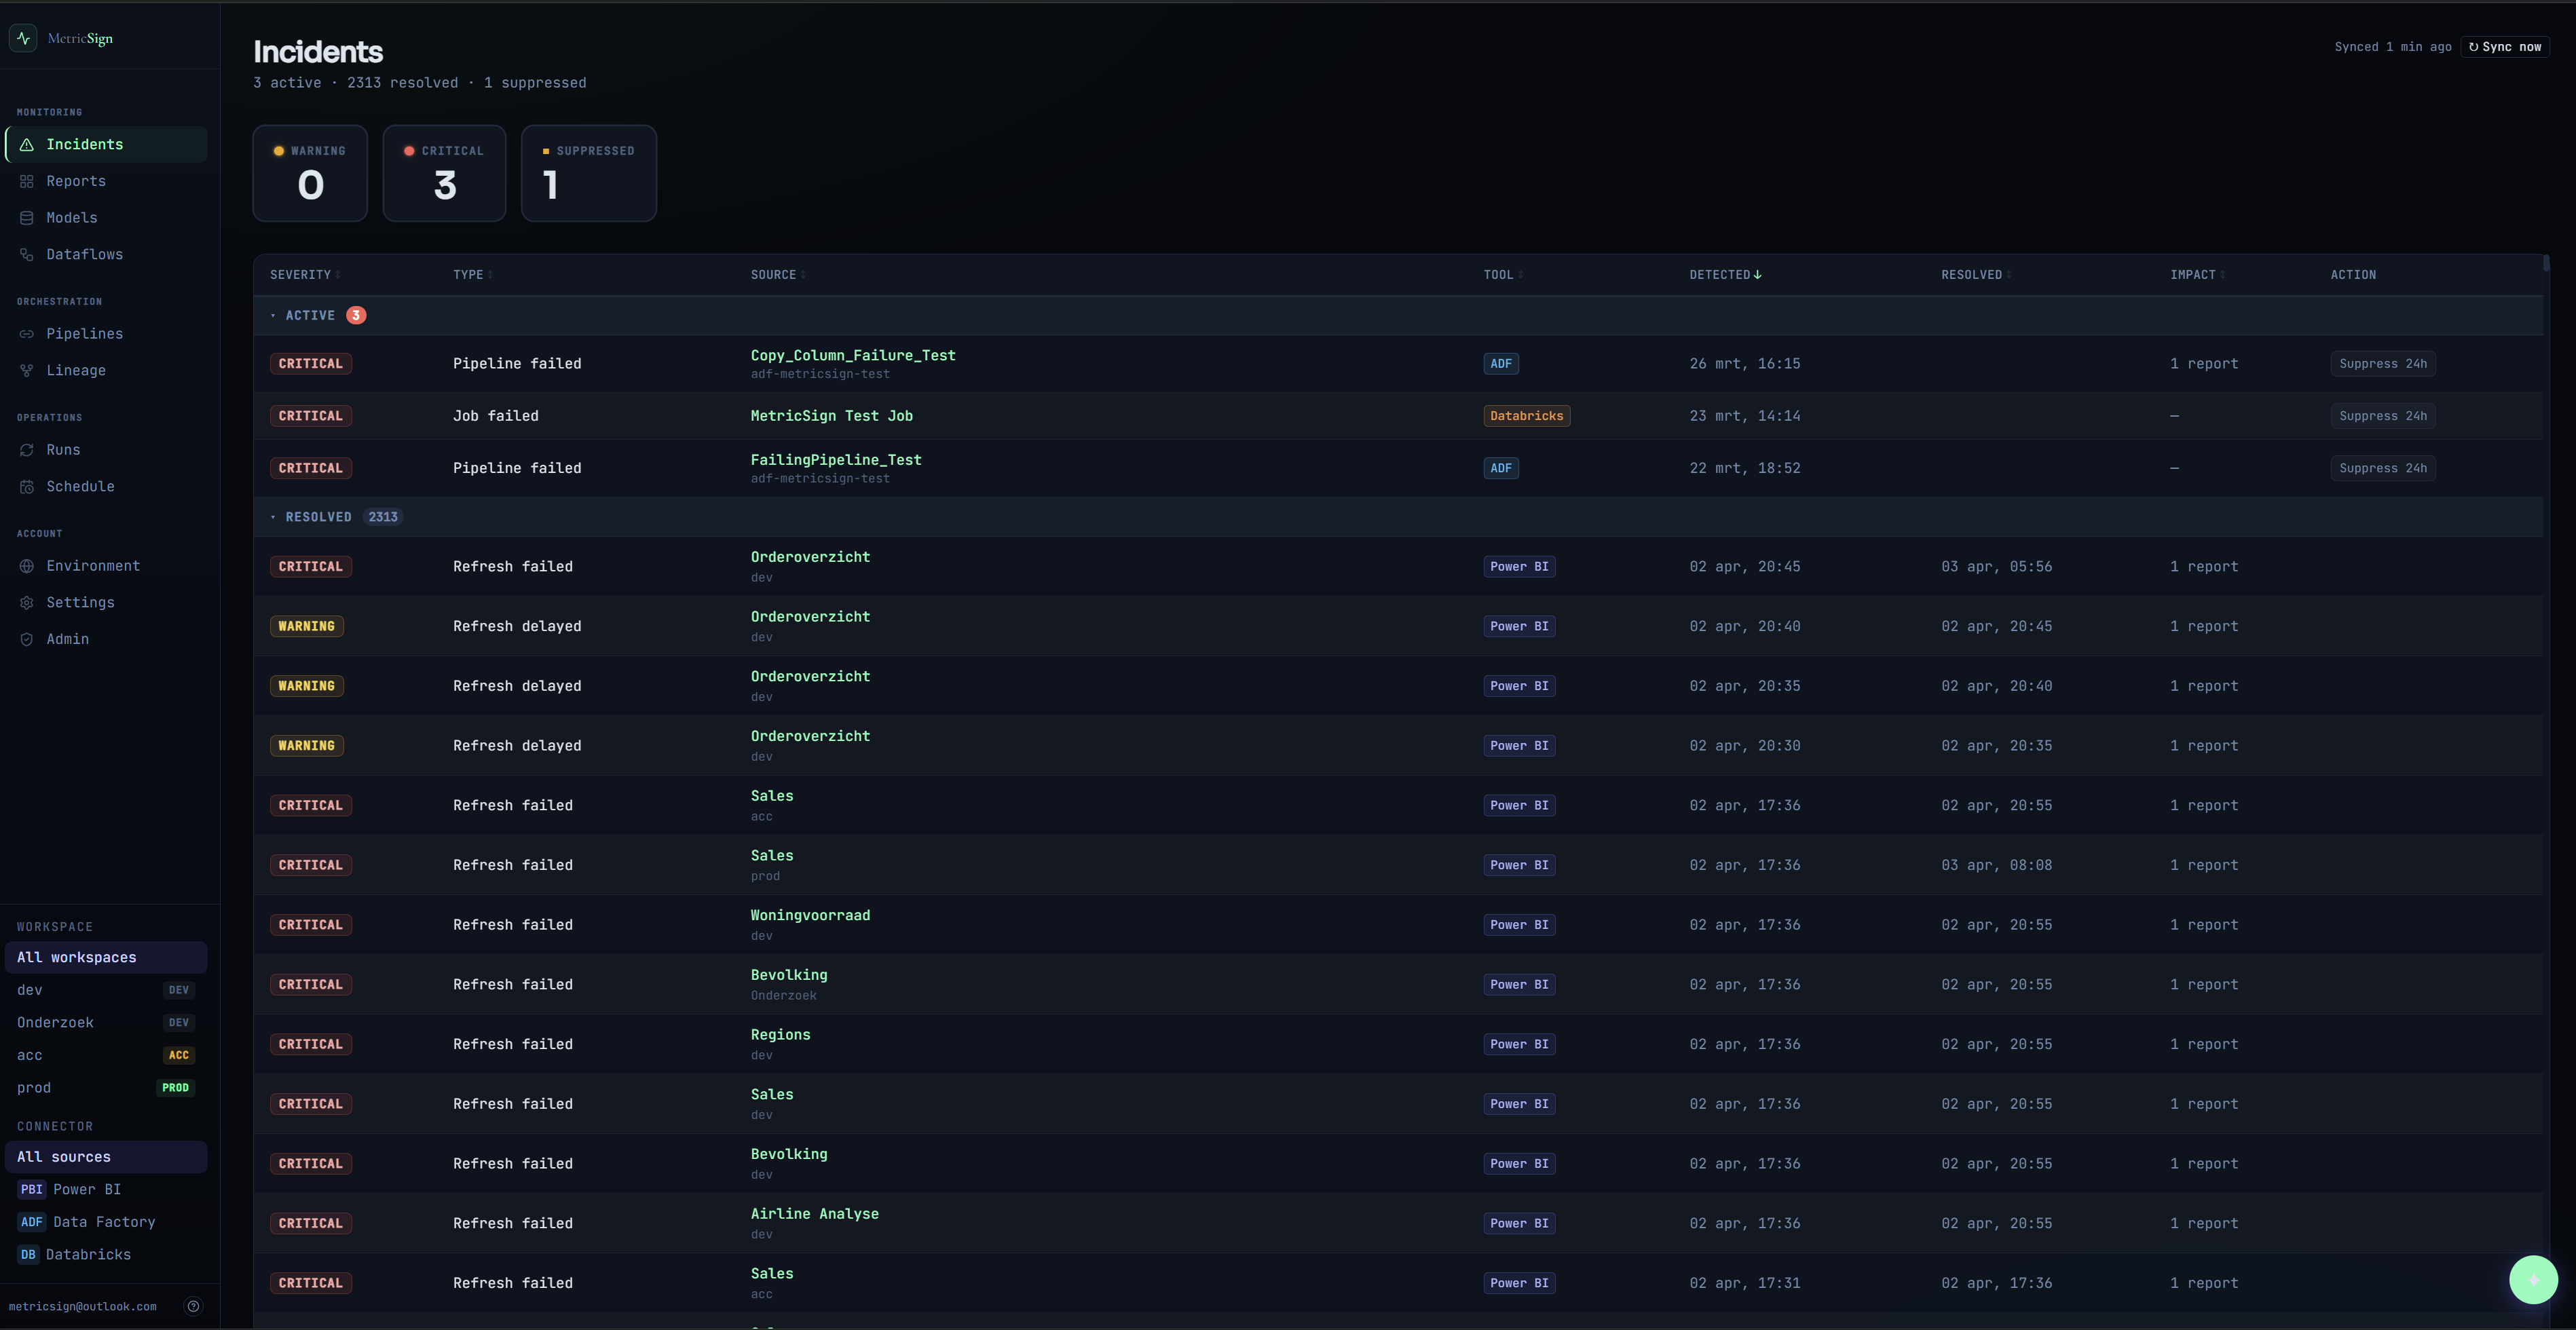Click the MetricSign logo icon
The width and height of the screenshot is (2576, 1330).
coord(23,38)
